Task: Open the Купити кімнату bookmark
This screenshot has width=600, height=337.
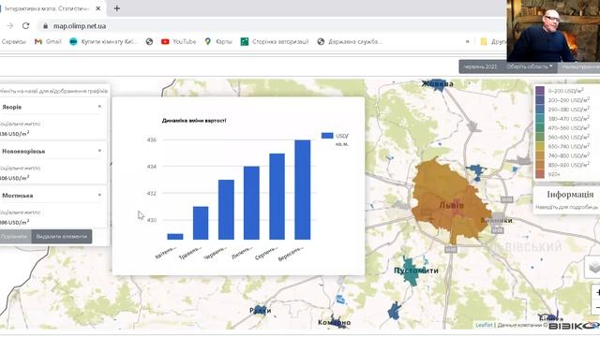Action: point(103,41)
